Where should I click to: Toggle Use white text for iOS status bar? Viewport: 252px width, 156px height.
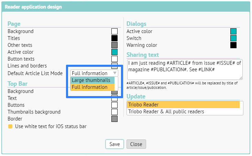(x=10, y=126)
